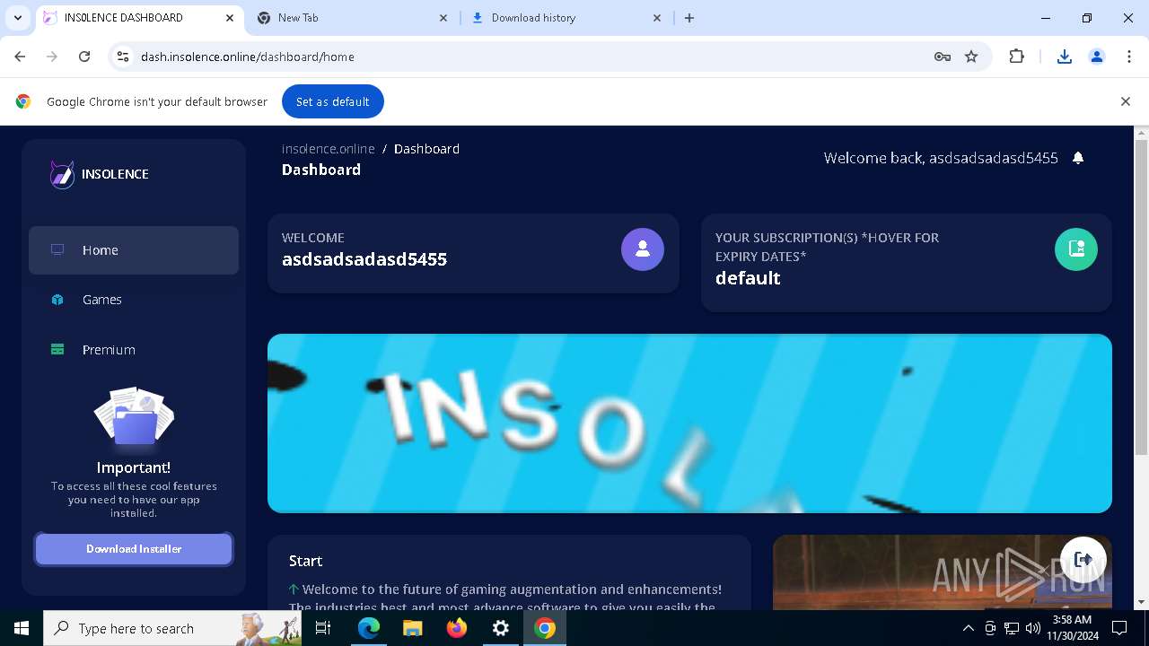This screenshot has width=1149, height=646.
Task: Click the Chrome taskbar icon
Action: coord(545,628)
